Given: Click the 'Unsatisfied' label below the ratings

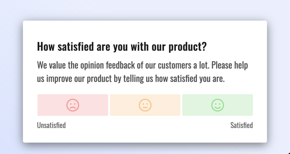Looking at the screenshot, I should (x=52, y=125).
